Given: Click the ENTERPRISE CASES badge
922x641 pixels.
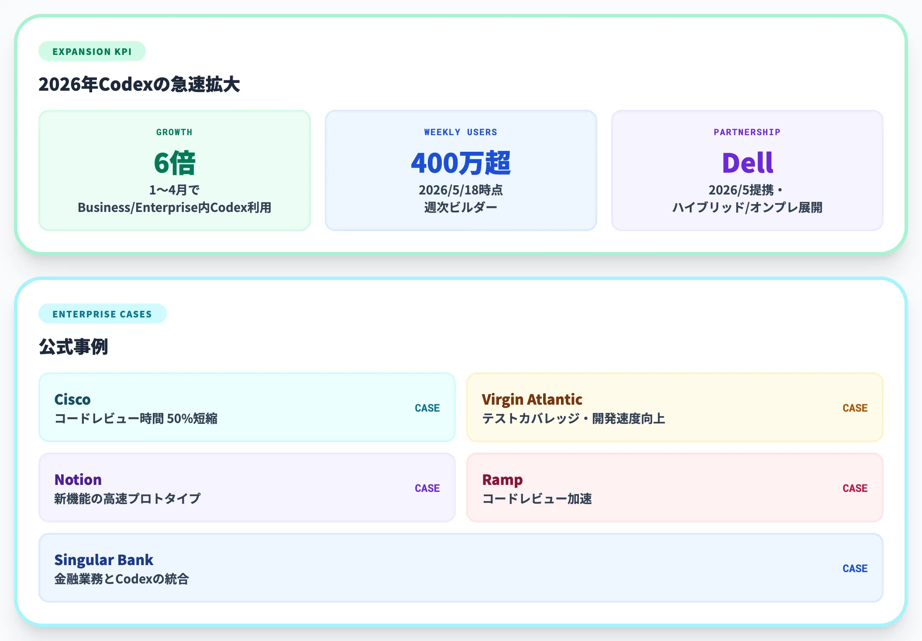Looking at the screenshot, I should click(x=103, y=314).
